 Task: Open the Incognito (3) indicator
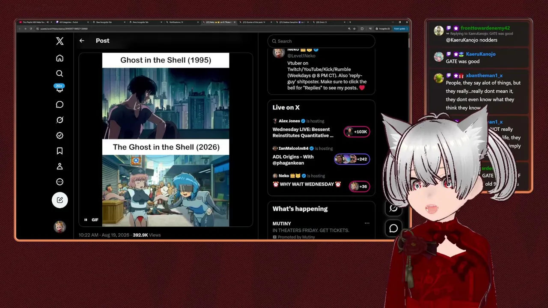coord(383,29)
